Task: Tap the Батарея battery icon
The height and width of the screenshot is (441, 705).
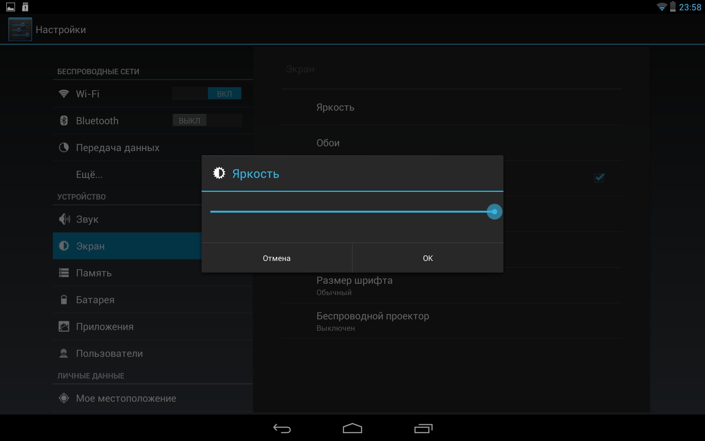Action: coord(64,300)
